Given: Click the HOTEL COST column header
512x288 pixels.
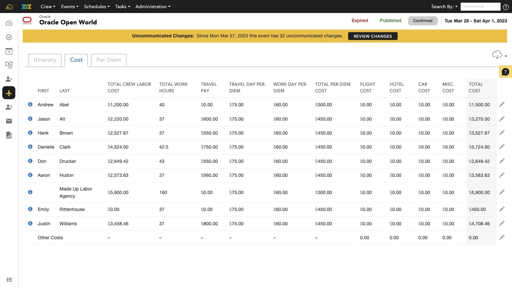Looking at the screenshot, I should click(x=397, y=87).
